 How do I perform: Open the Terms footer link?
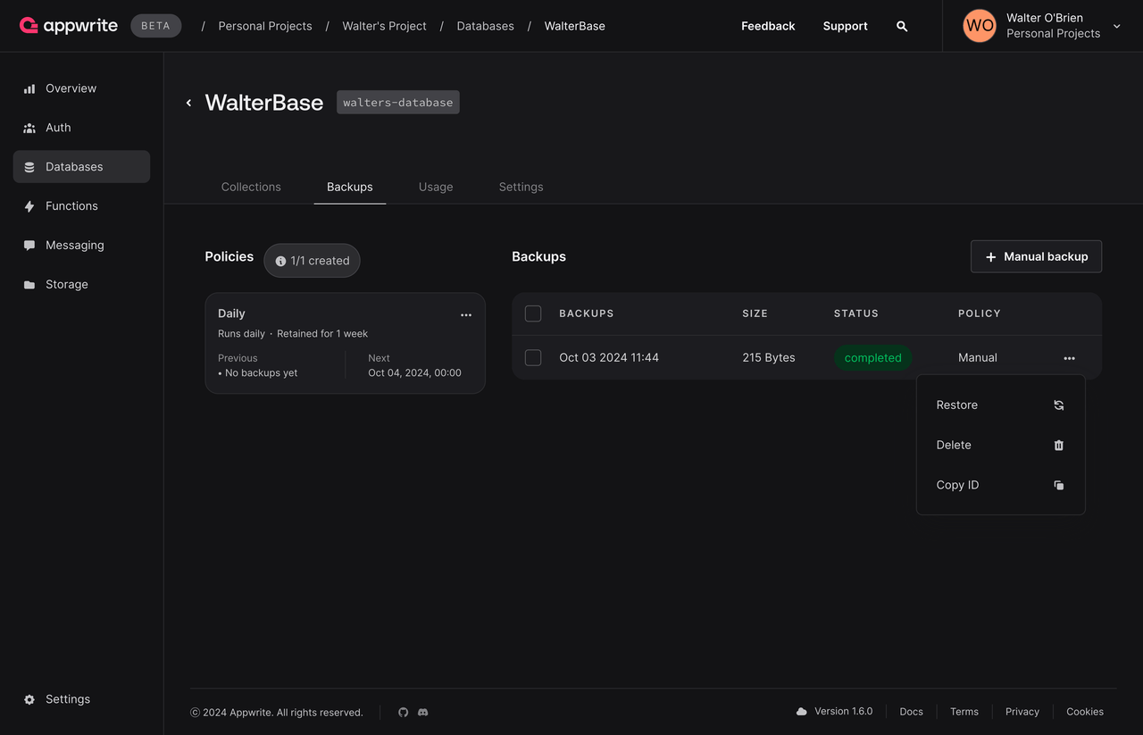[964, 712]
